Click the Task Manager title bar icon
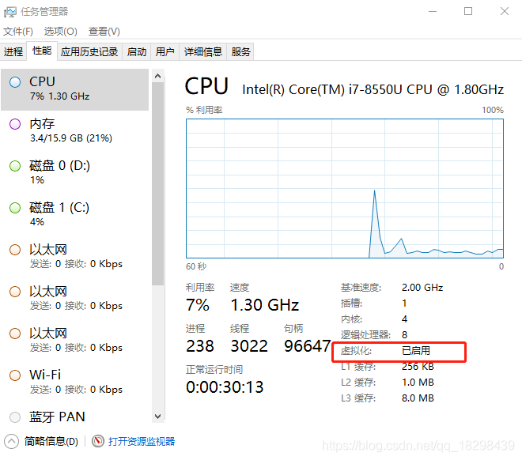Viewport: 522px width, 460px height. 10,12
